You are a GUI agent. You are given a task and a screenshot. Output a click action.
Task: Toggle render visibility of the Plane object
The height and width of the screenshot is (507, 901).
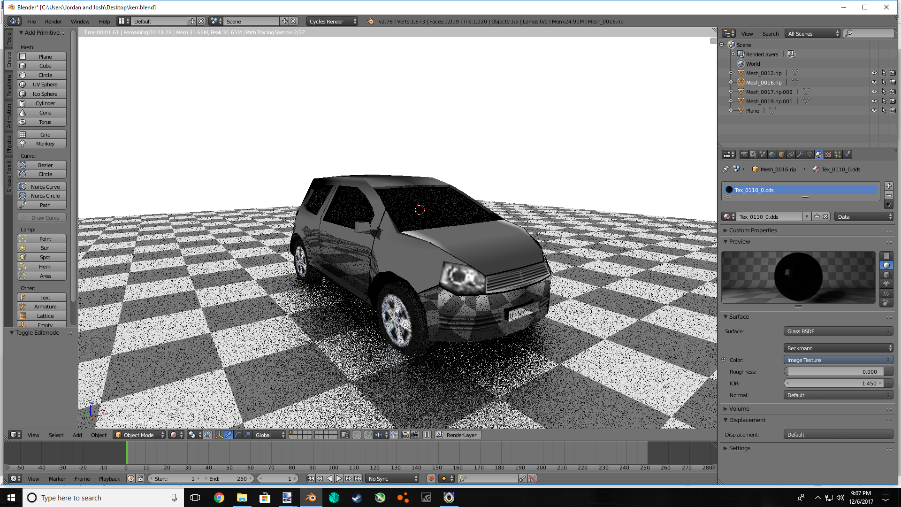coord(893,111)
